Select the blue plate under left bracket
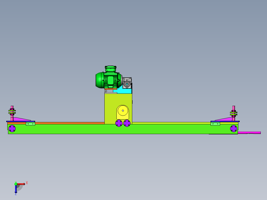Viewport: 267px width, 200px height. coord(21,121)
